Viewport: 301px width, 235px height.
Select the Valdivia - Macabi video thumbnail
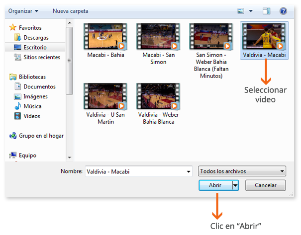point(264,36)
